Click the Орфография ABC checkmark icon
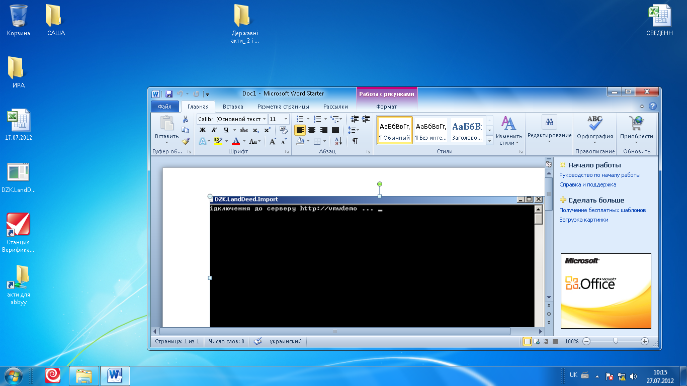The height and width of the screenshot is (386, 687). point(595,123)
